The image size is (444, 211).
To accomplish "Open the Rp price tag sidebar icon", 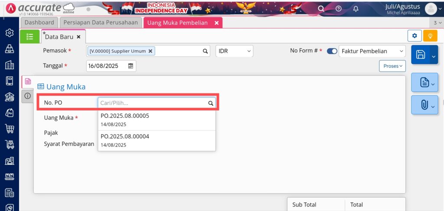I will (x=10, y=113).
